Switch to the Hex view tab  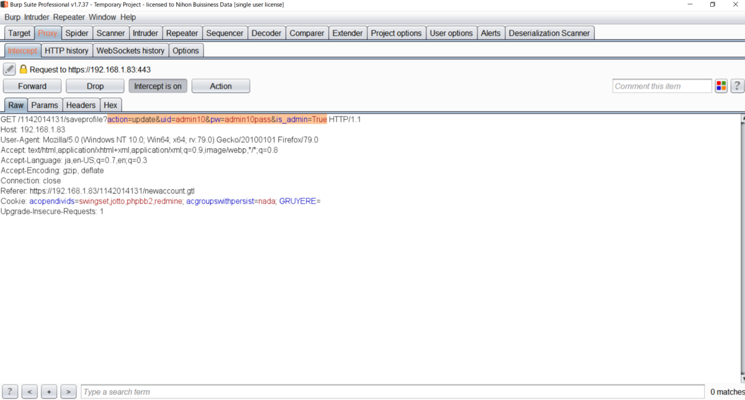coord(111,105)
